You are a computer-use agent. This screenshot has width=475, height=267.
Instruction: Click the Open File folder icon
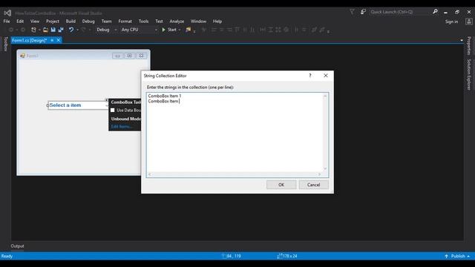[x=45, y=30]
